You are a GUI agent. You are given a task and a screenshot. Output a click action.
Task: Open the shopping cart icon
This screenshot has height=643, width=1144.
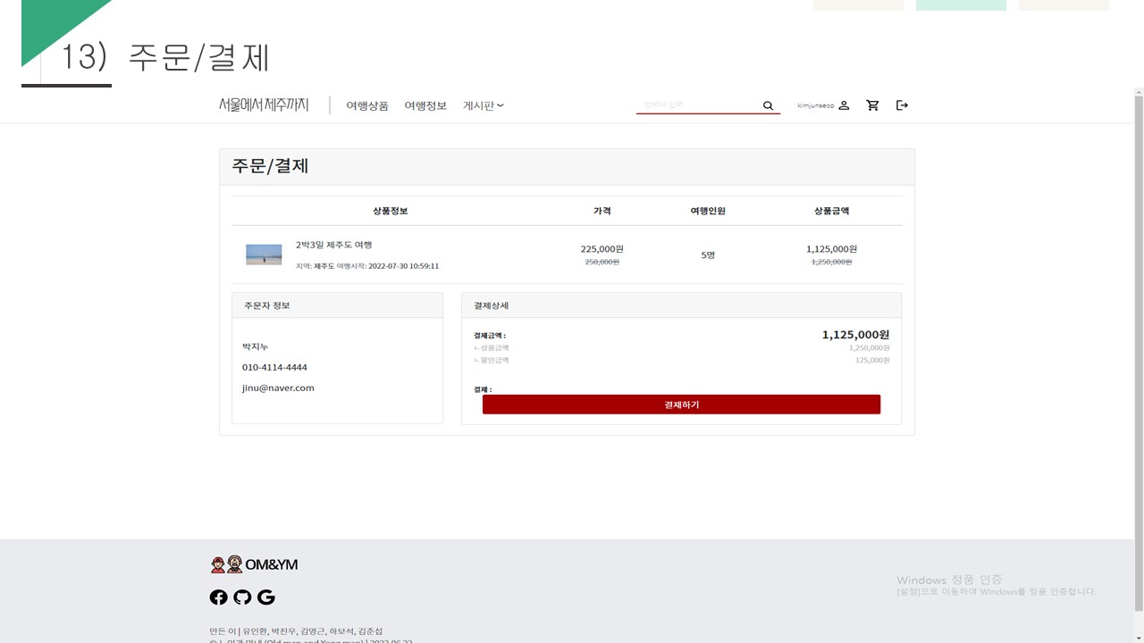(x=872, y=105)
